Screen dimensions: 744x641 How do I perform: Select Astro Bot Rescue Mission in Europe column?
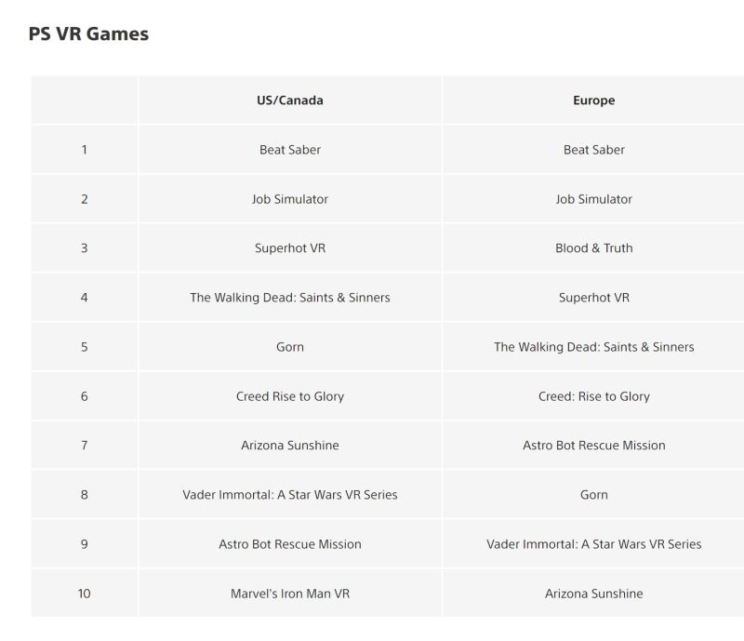click(x=593, y=446)
